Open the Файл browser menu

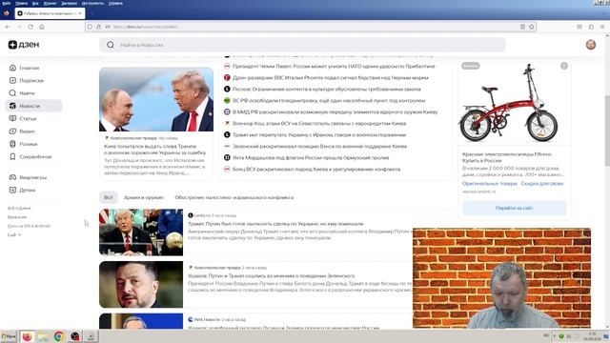click(x=7, y=3)
